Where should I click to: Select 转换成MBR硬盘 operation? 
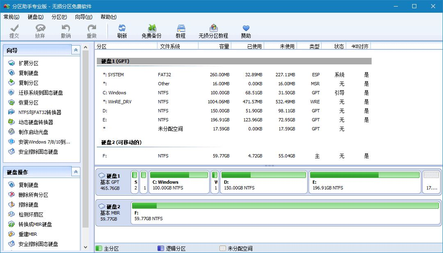pos(30,224)
